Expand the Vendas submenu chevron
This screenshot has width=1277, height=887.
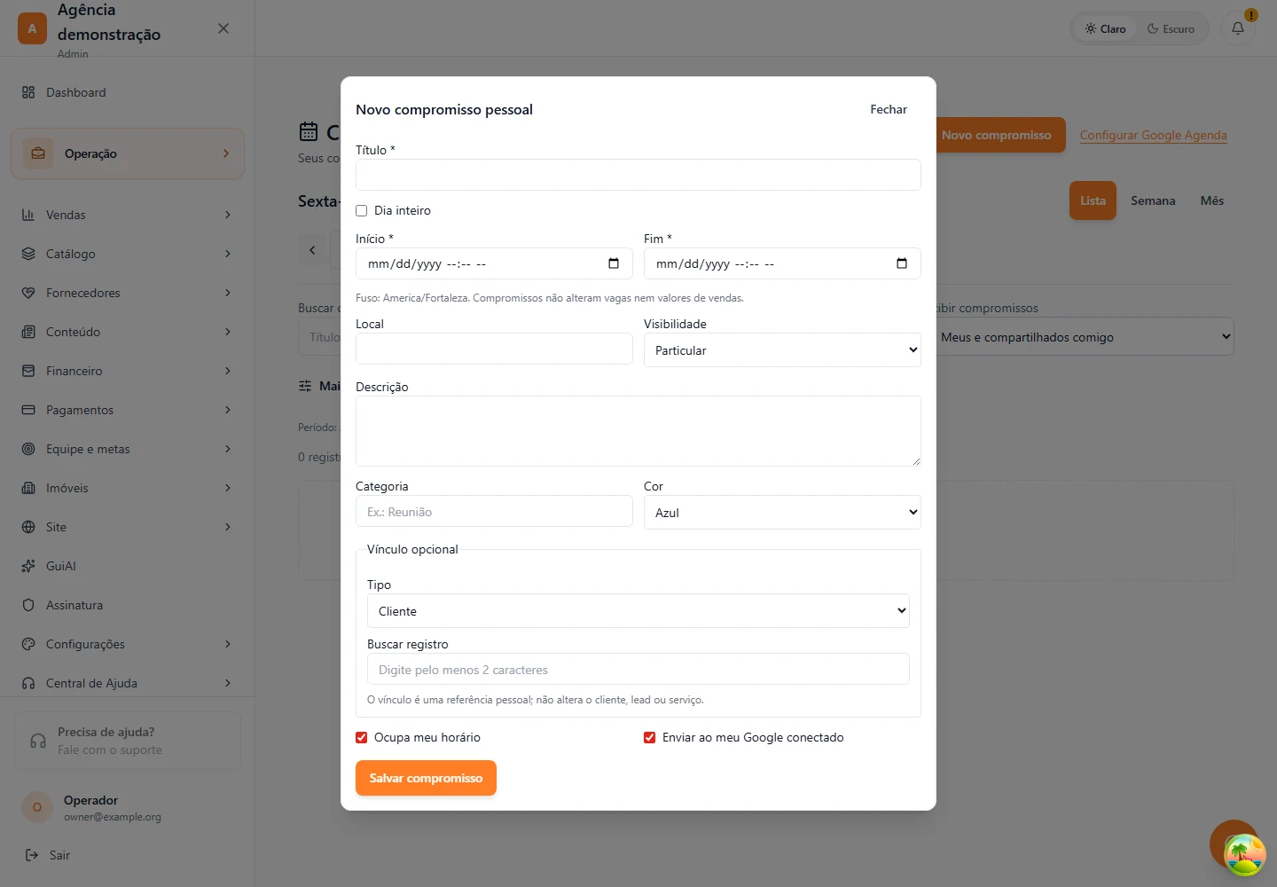point(228,215)
